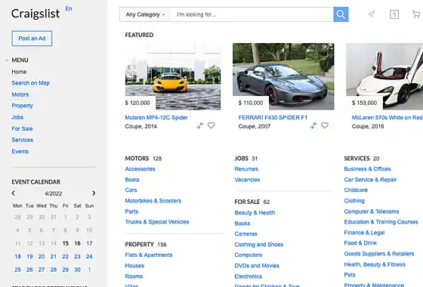Screen dimensions: 423x287
Task: Open Car Service & Repair services
Action: 370,180
